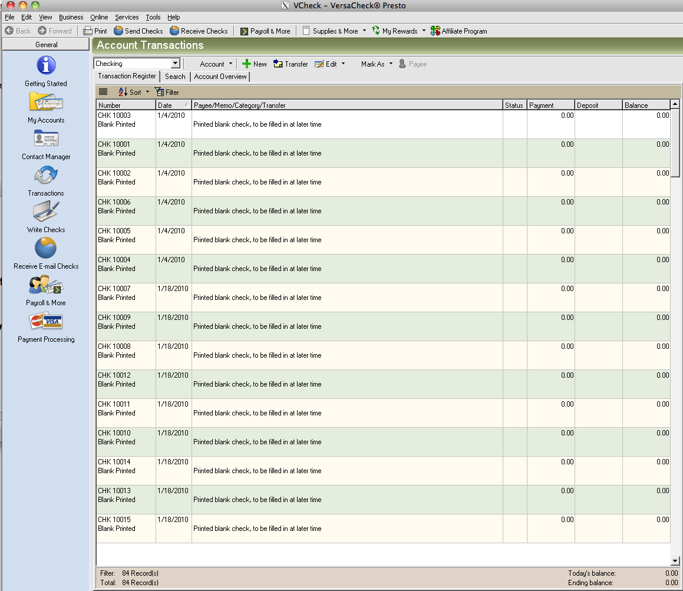Click the Payee person icon
Screen dimensions: 683x591
click(402, 64)
